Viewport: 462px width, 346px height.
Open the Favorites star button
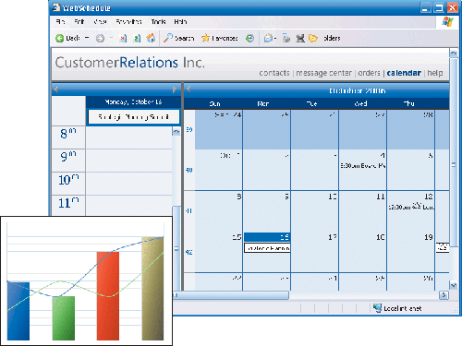click(x=219, y=38)
